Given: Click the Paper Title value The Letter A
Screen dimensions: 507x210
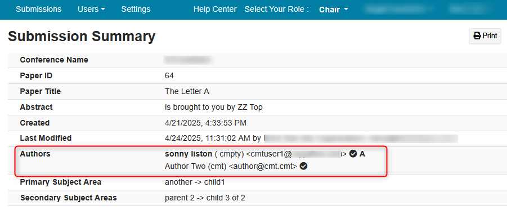Looking at the screenshot, I should coord(187,92).
